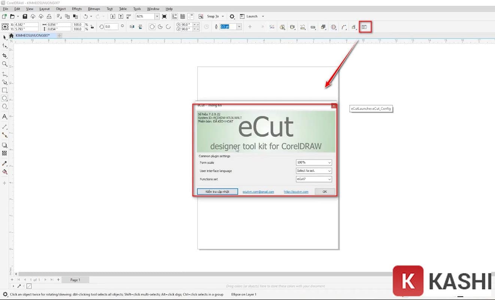The height and width of the screenshot is (300, 495).
Task: Activate the Text tool
Action: pos(4,117)
